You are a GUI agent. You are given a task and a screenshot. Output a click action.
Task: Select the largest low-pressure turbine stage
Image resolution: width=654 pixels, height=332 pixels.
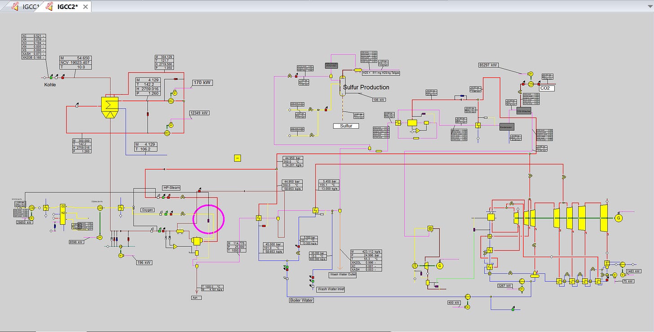coord(604,218)
